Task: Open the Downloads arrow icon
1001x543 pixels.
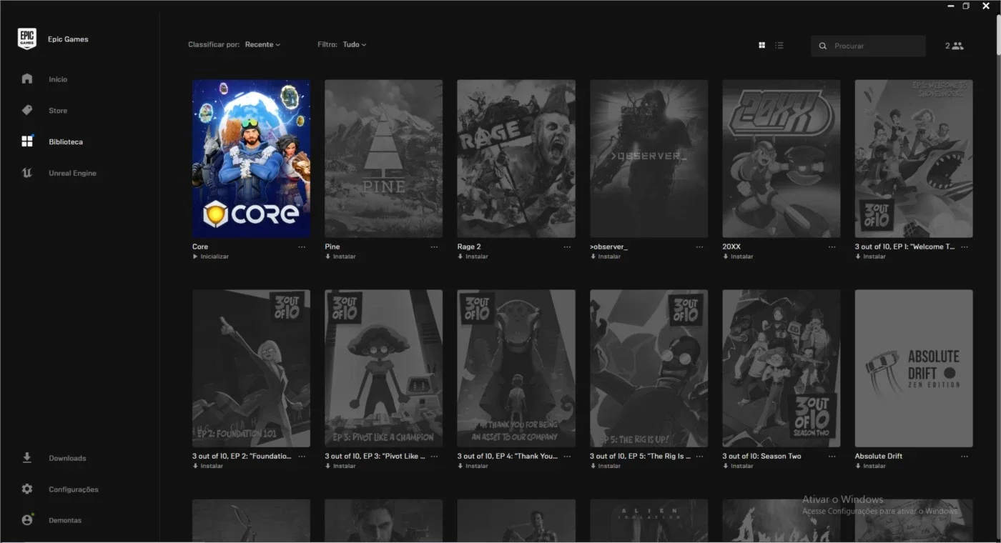Action: click(x=27, y=458)
